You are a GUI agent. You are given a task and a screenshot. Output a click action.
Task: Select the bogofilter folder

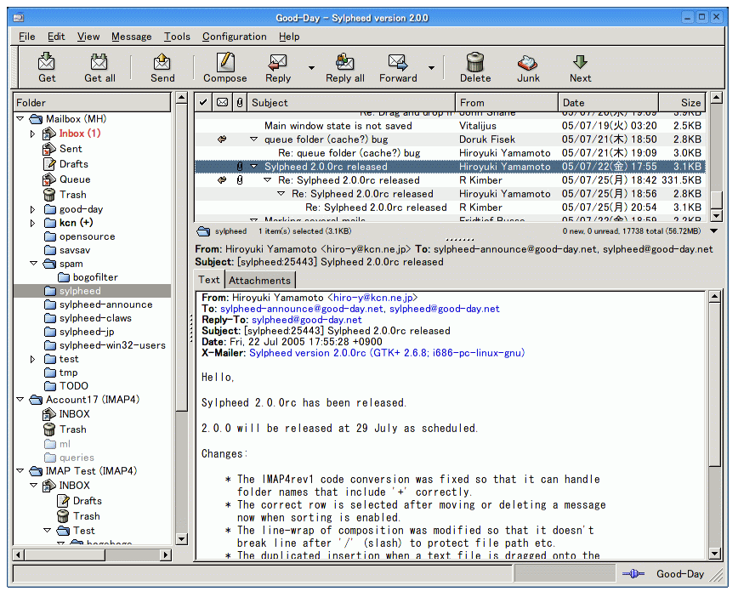[88, 277]
